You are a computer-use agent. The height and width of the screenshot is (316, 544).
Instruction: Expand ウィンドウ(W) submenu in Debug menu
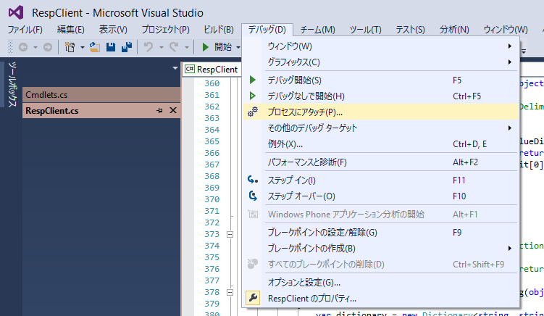380,46
